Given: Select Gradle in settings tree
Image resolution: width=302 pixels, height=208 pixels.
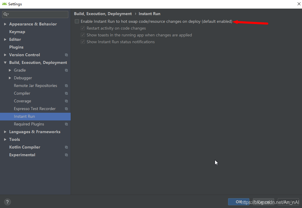Looking at the screenshot, I should click(x=20, y=70).
